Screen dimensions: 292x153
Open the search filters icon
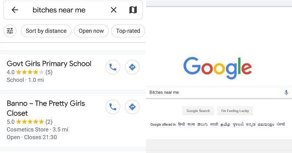[x=10, y=31]
